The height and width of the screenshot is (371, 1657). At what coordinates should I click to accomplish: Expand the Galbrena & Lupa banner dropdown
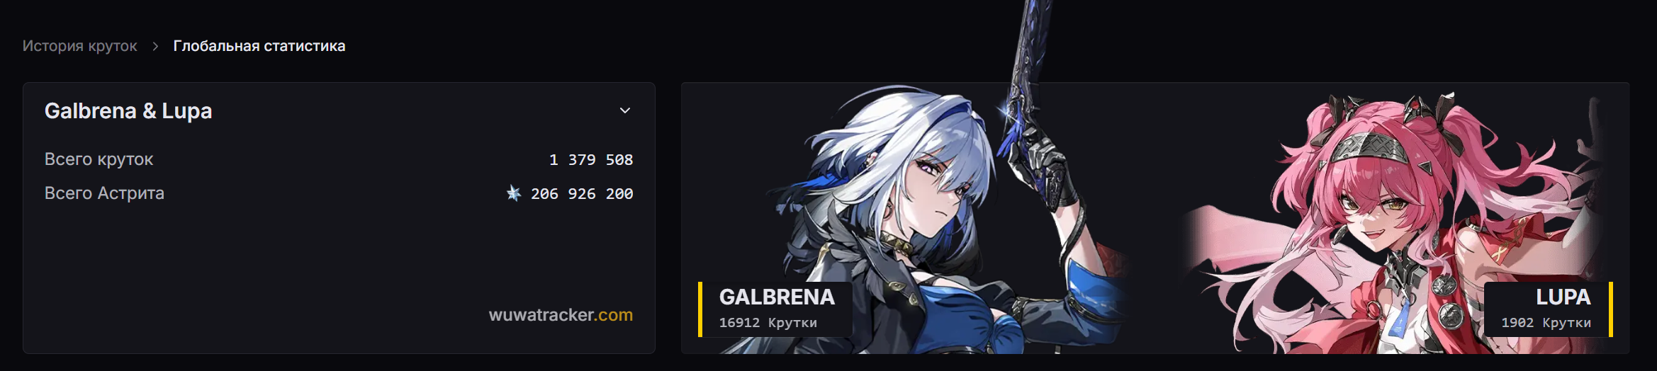point(339,111)
